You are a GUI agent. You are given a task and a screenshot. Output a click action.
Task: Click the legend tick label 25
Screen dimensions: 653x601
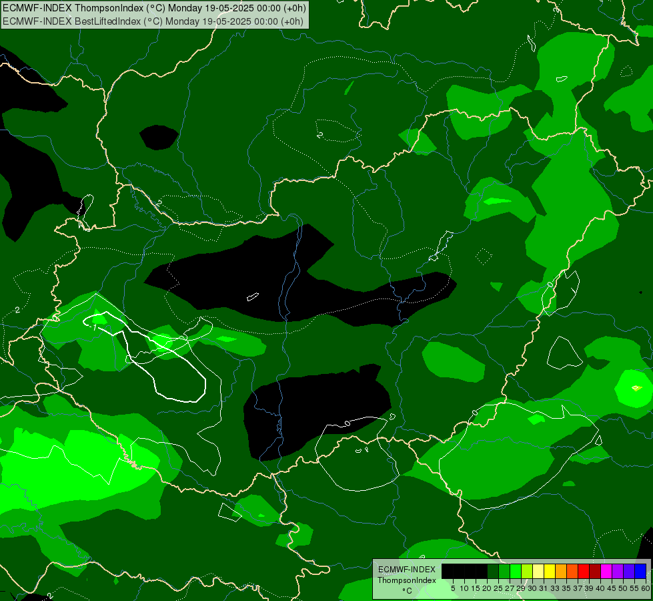point(498,588)
